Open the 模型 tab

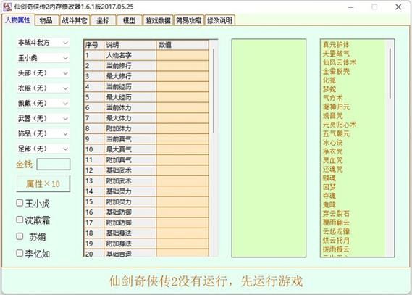pos(130,20)
